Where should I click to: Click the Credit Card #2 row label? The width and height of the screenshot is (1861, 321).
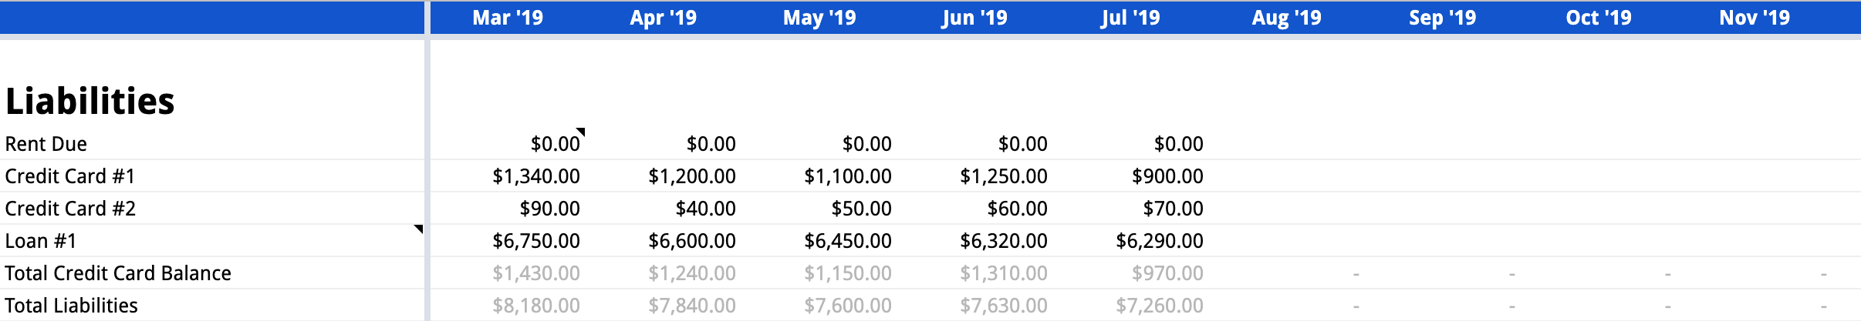click(70, 209)
